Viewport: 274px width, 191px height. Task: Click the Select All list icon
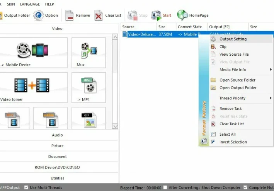tap(213, 134)
